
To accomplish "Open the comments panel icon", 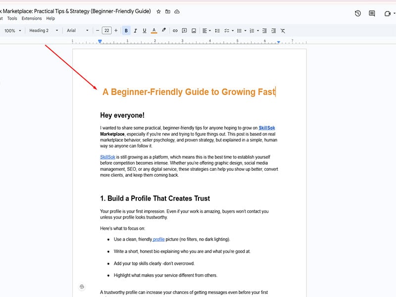I will [372, 13].
